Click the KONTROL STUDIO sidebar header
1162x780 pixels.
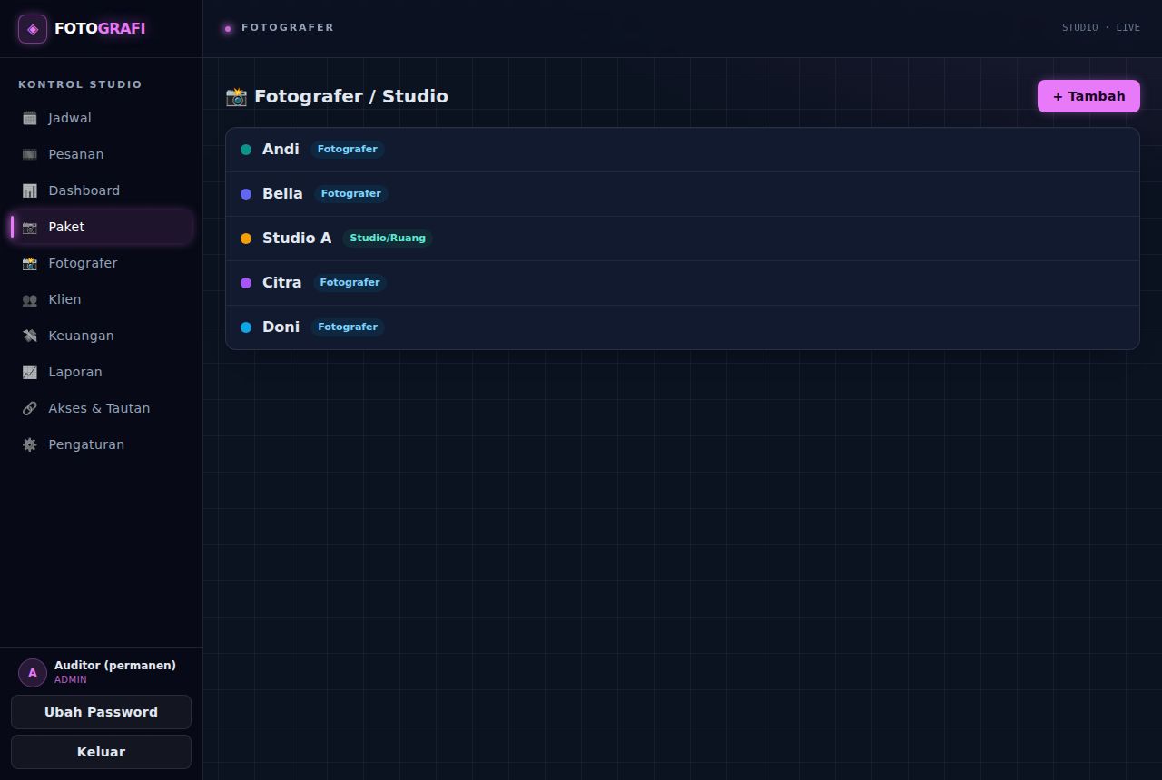click(80, 84)
